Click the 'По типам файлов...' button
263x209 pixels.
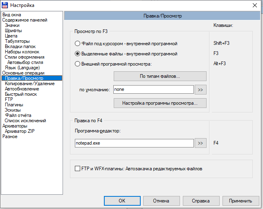pos(160,76)
